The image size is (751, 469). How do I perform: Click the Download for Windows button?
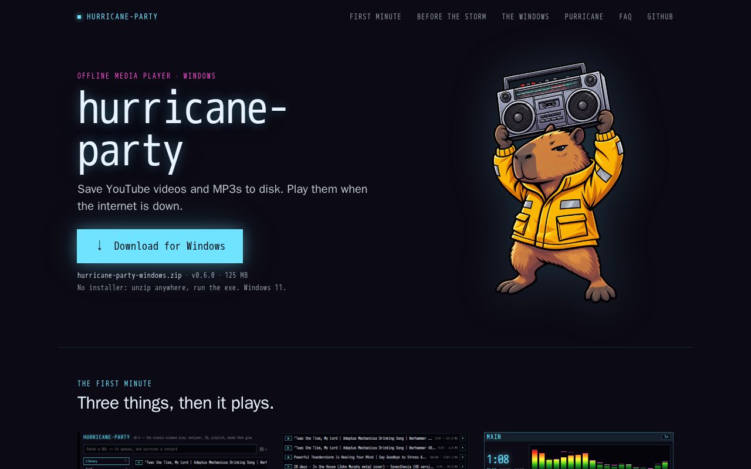click(160, 246)
